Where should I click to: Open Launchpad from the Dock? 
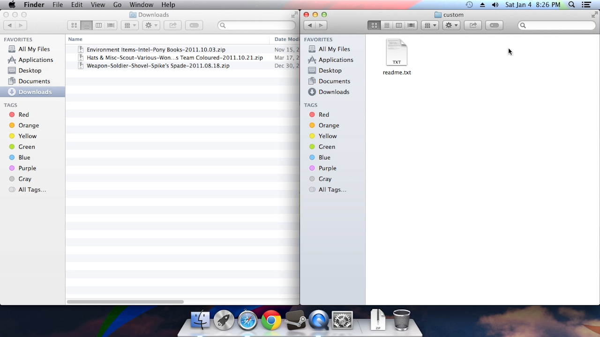tap(224, 321)
